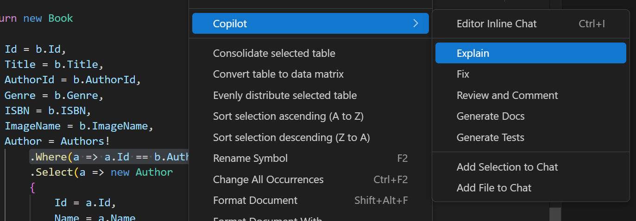
Task: Select Rename Symbol menu entry
Action: 250,158
